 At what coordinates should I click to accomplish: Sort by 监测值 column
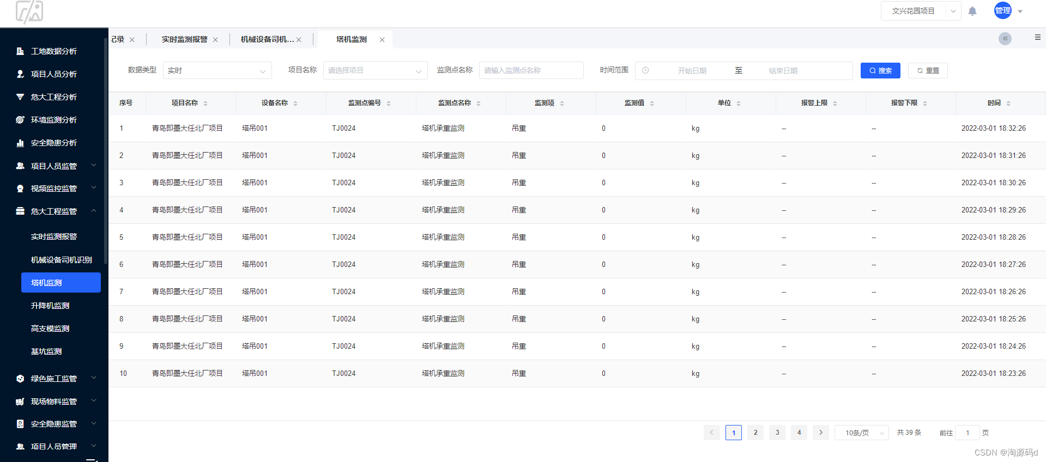[x=652, y=103]
